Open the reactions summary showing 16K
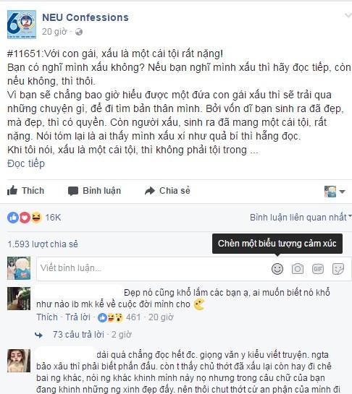This screenshot has height=394, width=352. pyautogui.click(x=34, y=218)
